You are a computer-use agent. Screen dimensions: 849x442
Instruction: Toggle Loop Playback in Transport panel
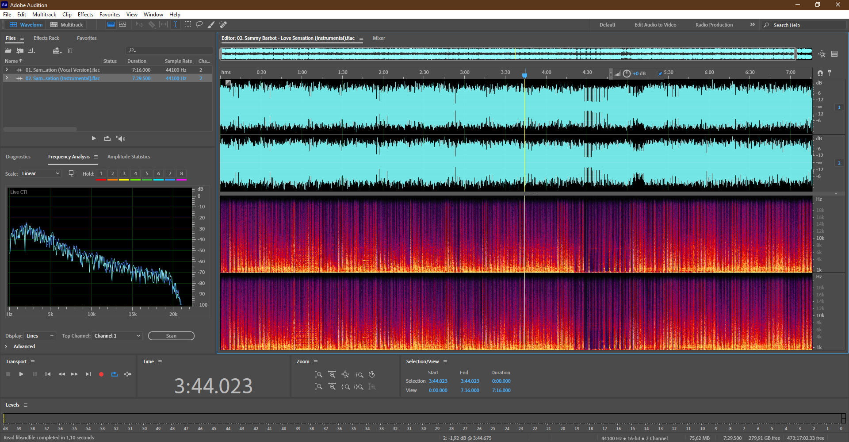coord(115,374)
